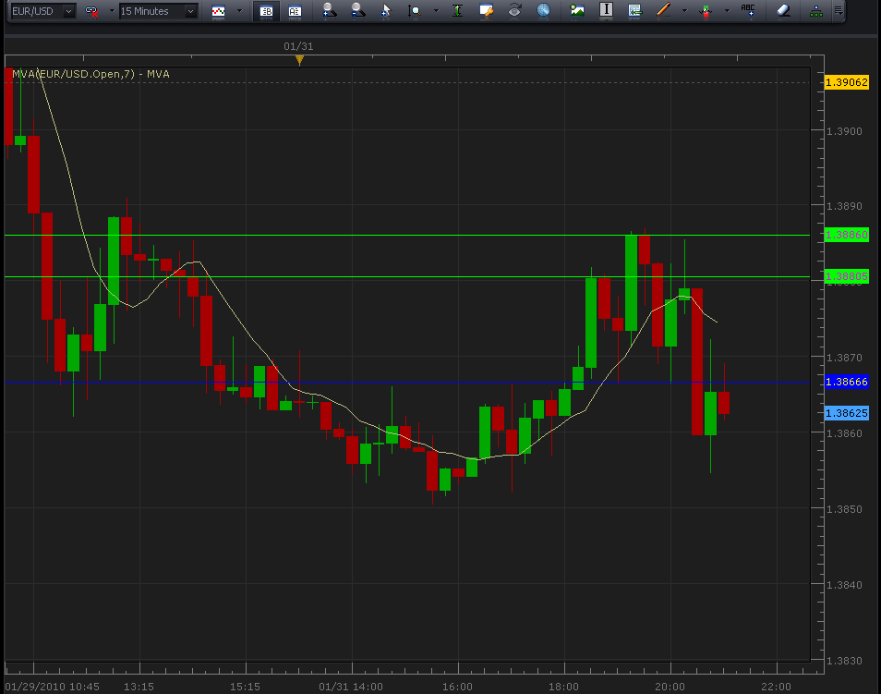The height and width of the screenshot is (694, 881).
Task: Expand arrow next to the unlink chain icon
Action: click(x=112, y=11)
